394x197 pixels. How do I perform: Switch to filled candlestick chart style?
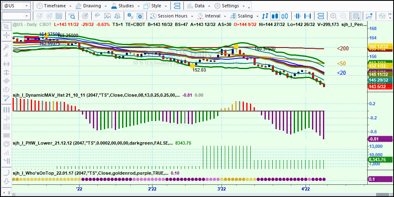point(275,16)
